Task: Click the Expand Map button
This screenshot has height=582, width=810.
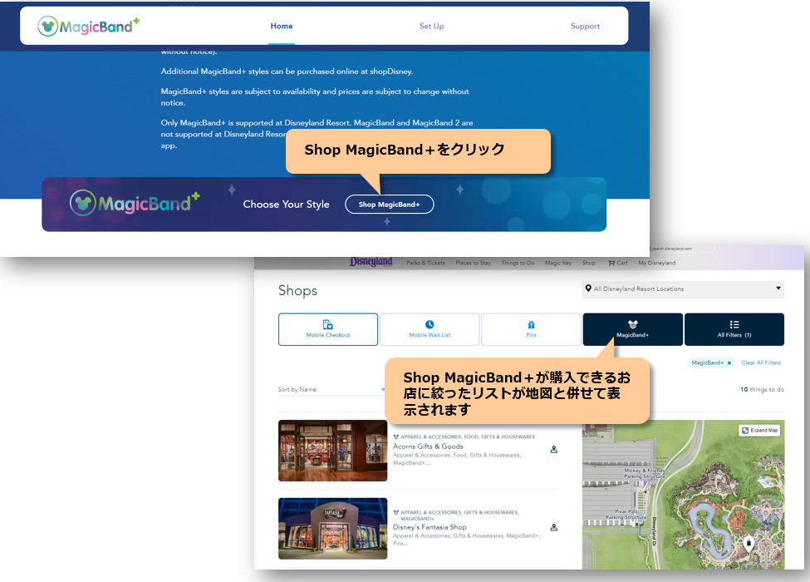Action: tap(759, 430)
